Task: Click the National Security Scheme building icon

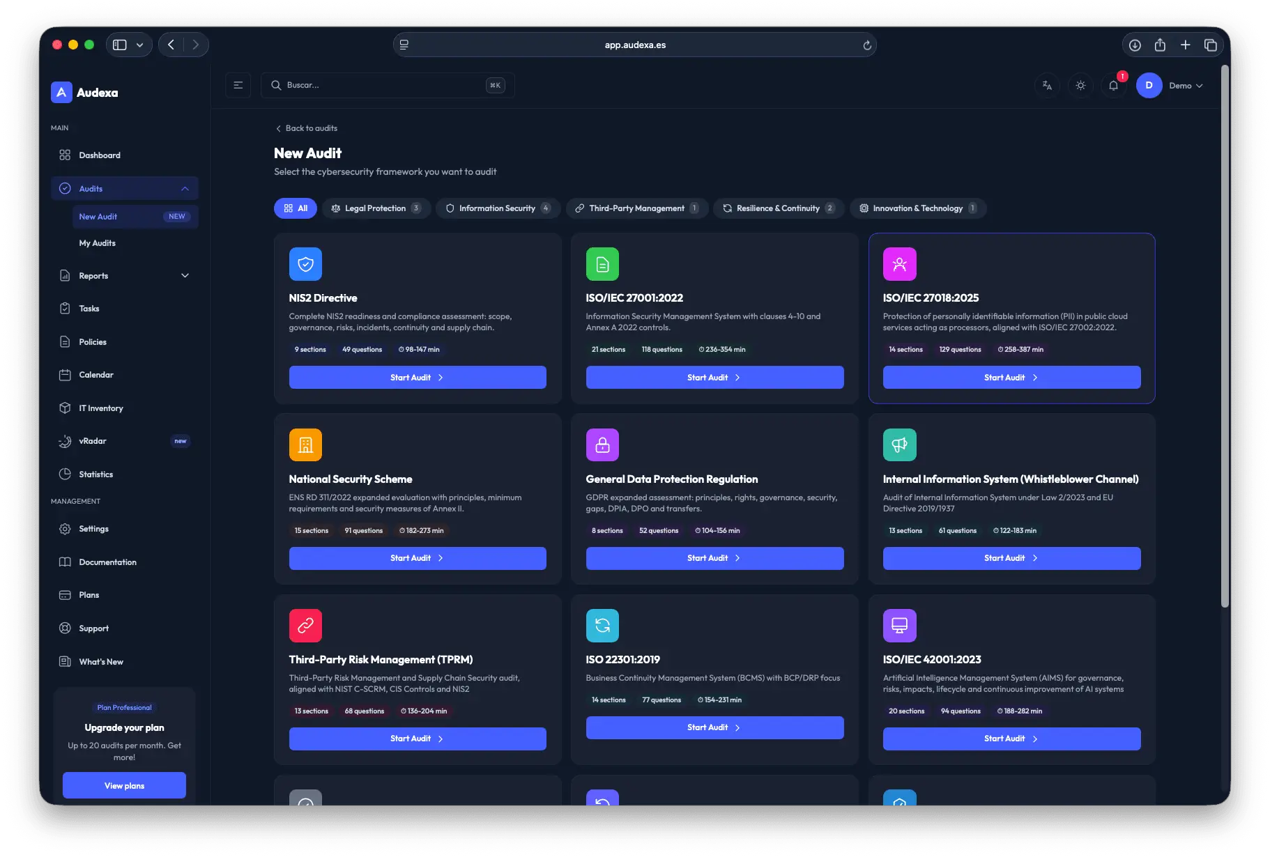Action: [305, 445]
